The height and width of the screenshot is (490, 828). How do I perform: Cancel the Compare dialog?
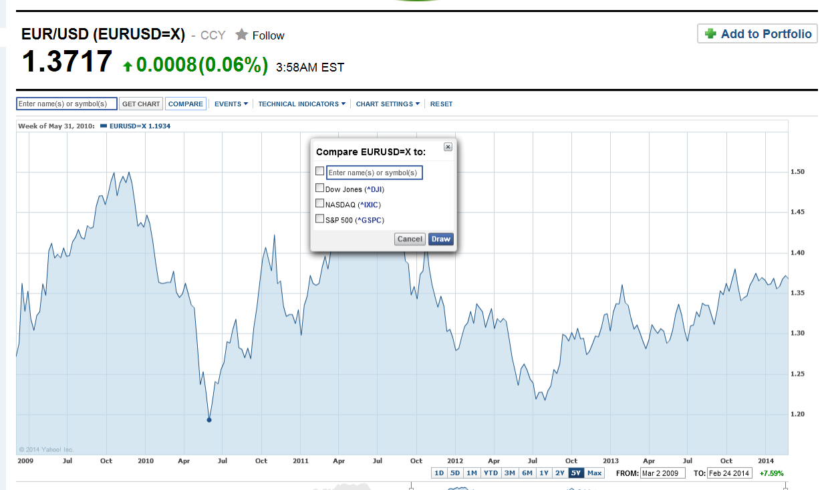tap(410, 239)
